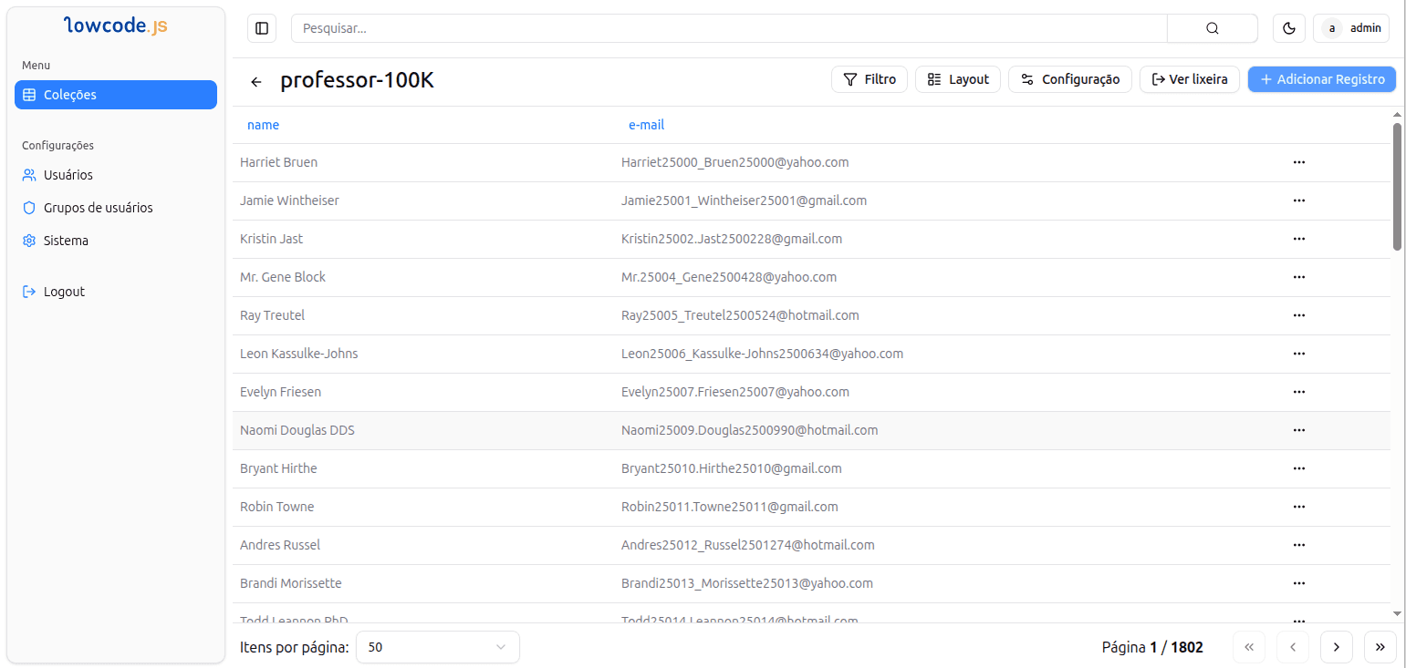Switch to dark mode with the moon icon
Screen dimensions: 1406x668
(x=1288, y=27)
